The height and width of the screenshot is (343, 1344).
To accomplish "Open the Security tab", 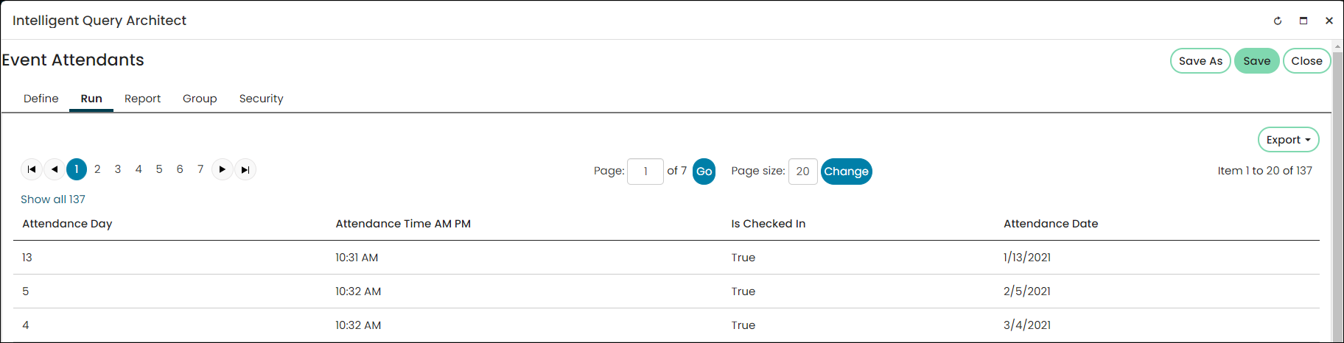I will click(261, 99).
